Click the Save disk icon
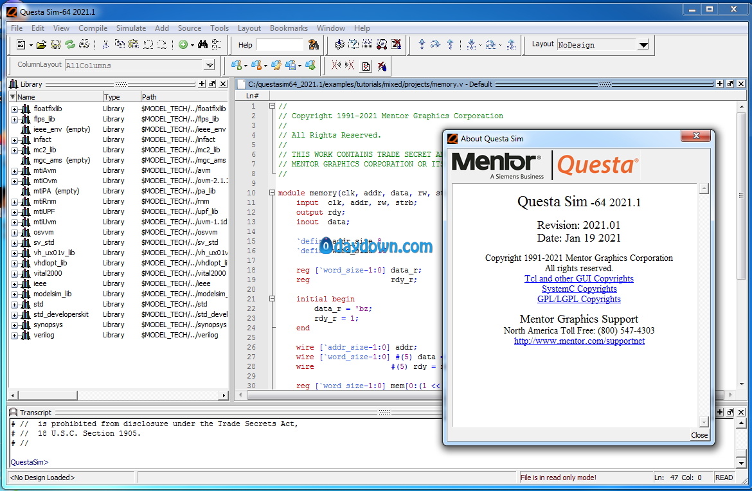The width and height of the screenshot is (752, 491). tap(56, 44)
